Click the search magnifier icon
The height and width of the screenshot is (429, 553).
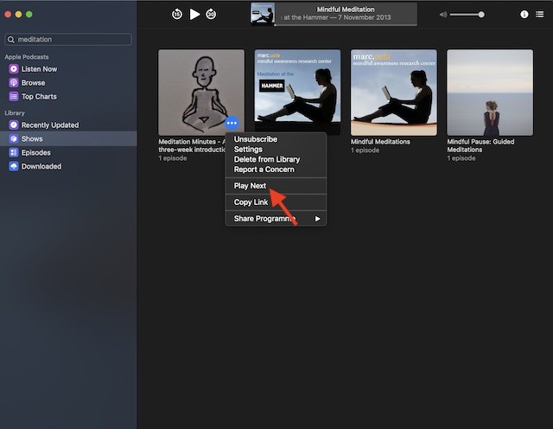pos(11,40)
